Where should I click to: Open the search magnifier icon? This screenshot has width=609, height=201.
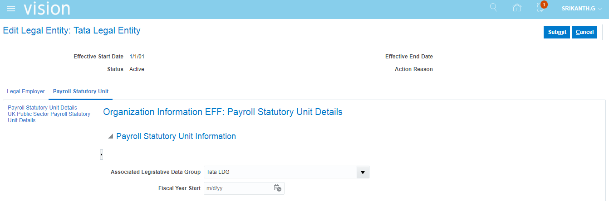pos(493,8)
